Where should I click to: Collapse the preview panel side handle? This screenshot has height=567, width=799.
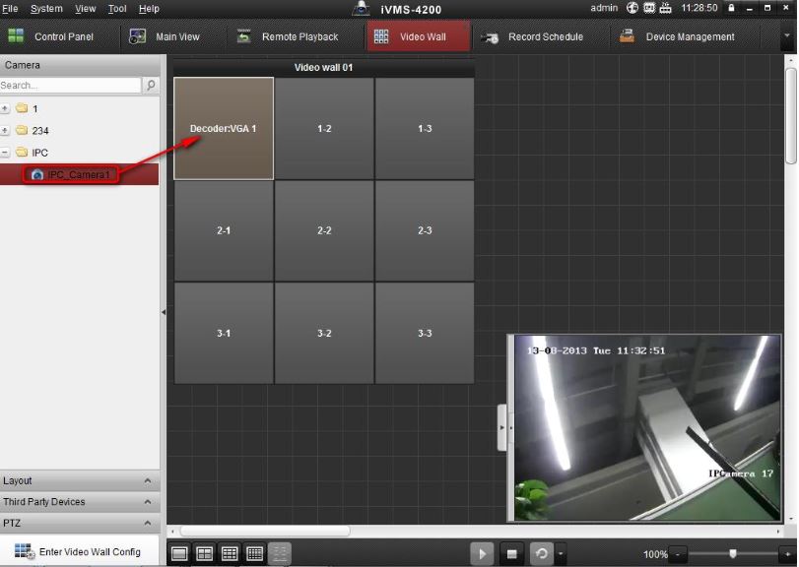click(501, 427)
